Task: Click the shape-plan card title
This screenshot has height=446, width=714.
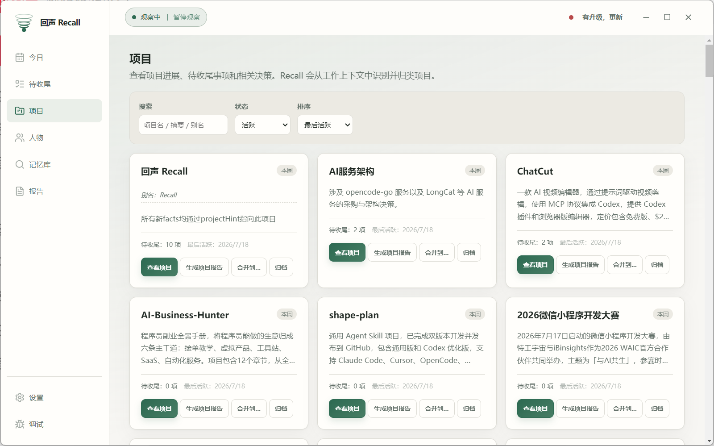Action: pyautogui.click(x=354, y=315)
